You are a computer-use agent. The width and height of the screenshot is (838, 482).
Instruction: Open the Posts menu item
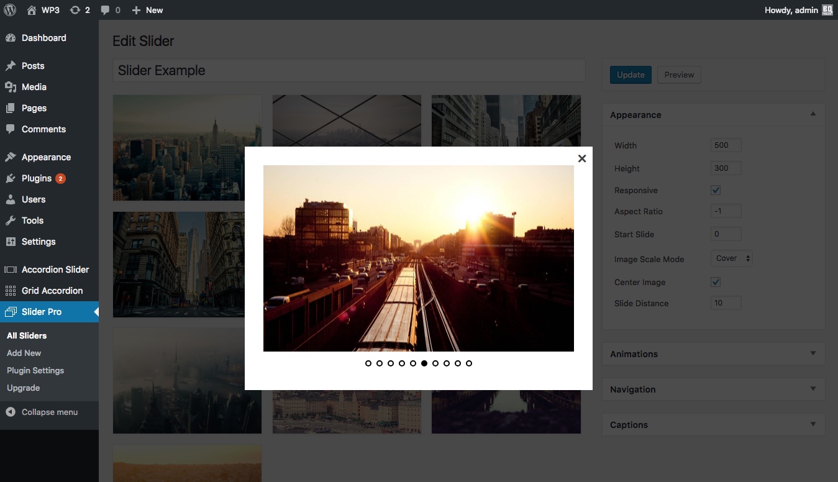coord(49,66)
